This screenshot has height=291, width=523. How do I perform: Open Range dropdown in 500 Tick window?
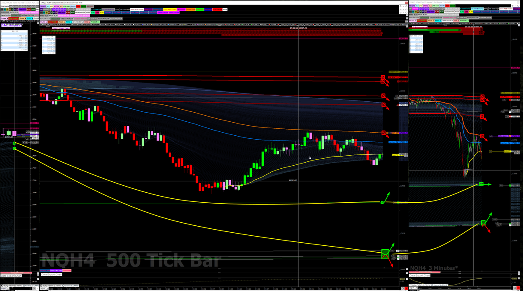tap(62, 22)
